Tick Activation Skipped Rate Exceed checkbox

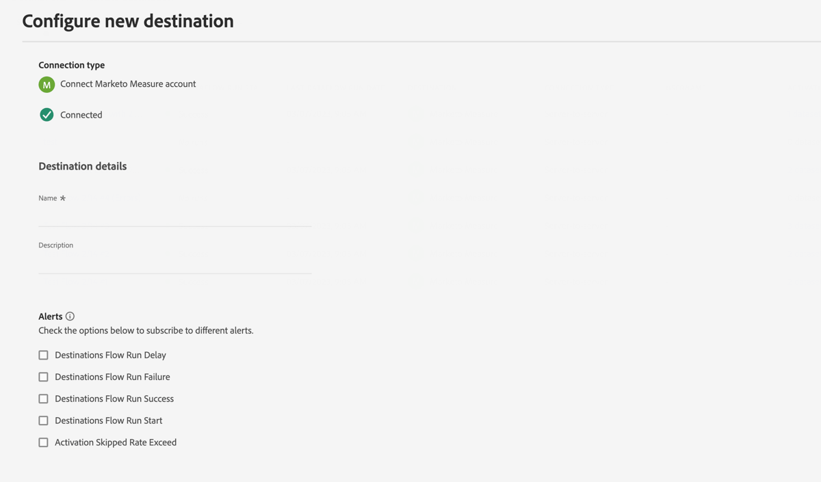(43, 442)
